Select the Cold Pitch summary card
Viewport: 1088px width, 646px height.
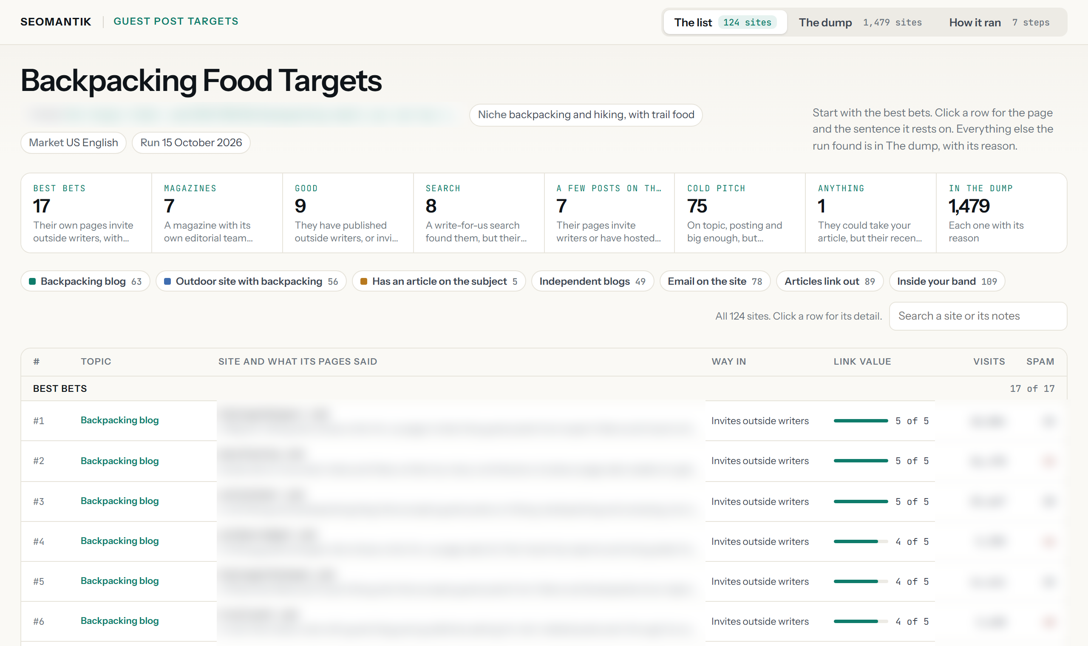pyautogui.click(x=740, y=213)
